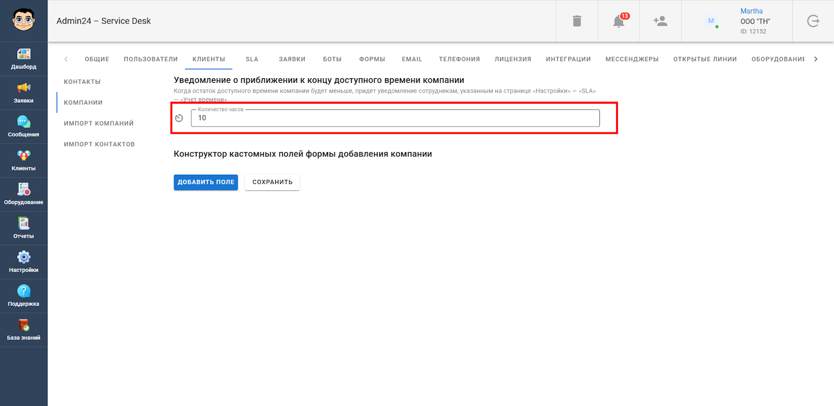Open Клиенты section in sidebar
Viewport: 834px width, 406px height.
(23, 156)
